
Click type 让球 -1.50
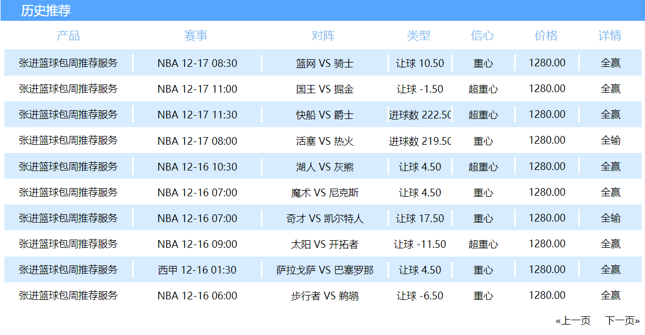click(420, 89)
